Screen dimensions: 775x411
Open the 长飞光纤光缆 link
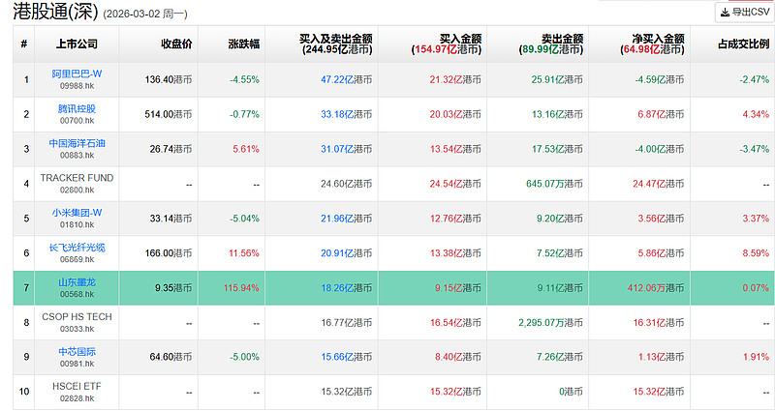[77, 248]
